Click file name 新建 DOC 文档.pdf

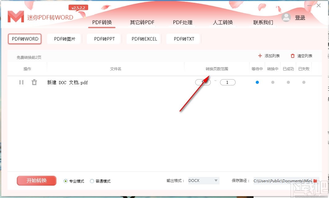pyautogui.click(x=68, y=83)
